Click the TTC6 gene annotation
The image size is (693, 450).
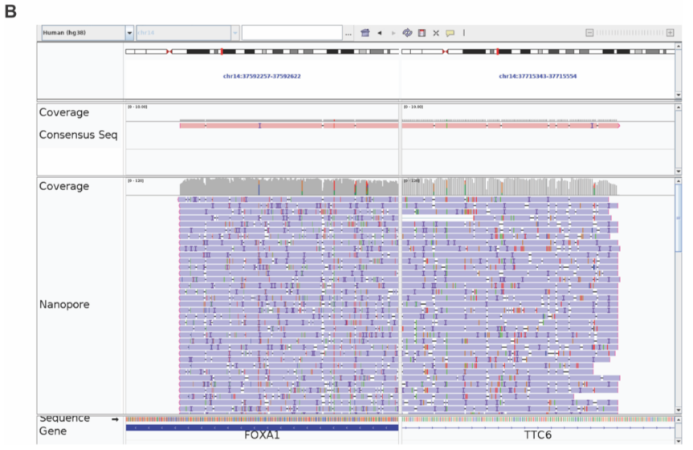[x=537, y=435]
